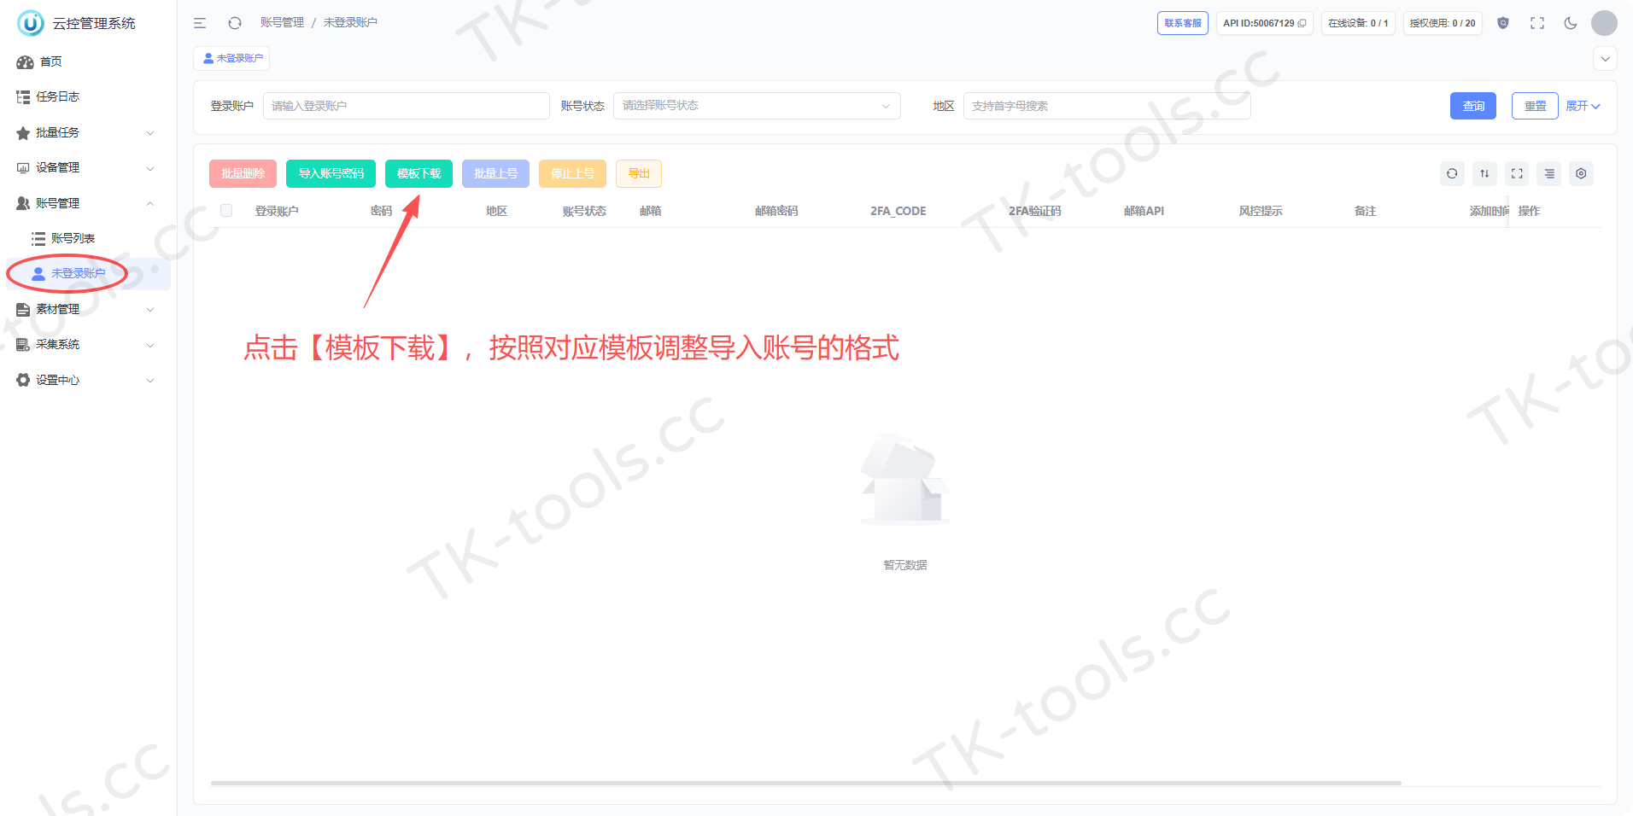Expand 设备管理 device management menu

click(88, 167)
